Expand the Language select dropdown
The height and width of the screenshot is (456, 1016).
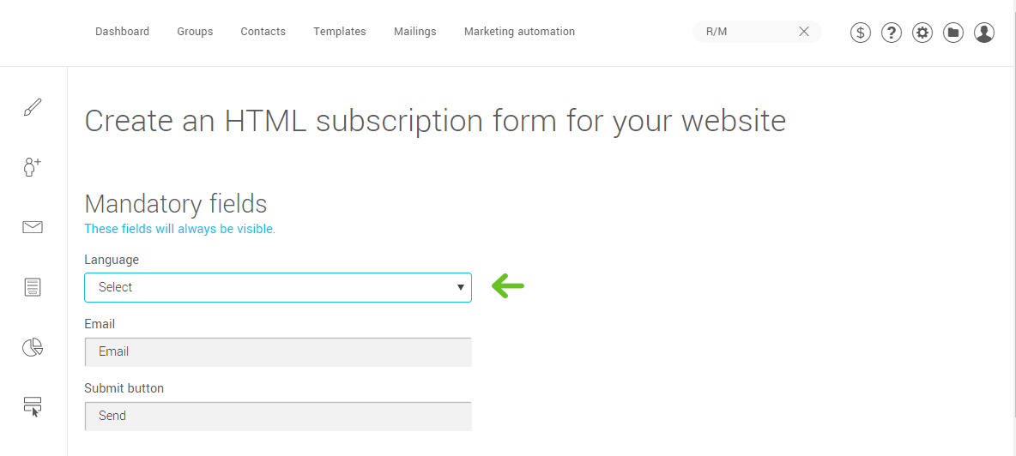[277, 287]
